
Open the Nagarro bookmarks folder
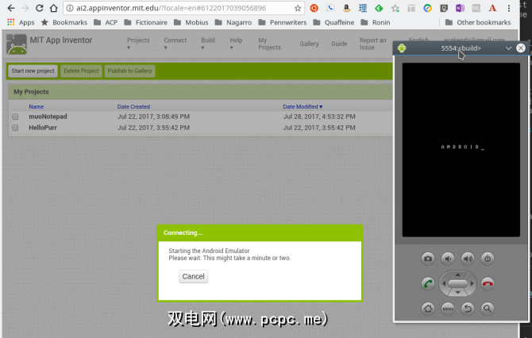point(233,22)
